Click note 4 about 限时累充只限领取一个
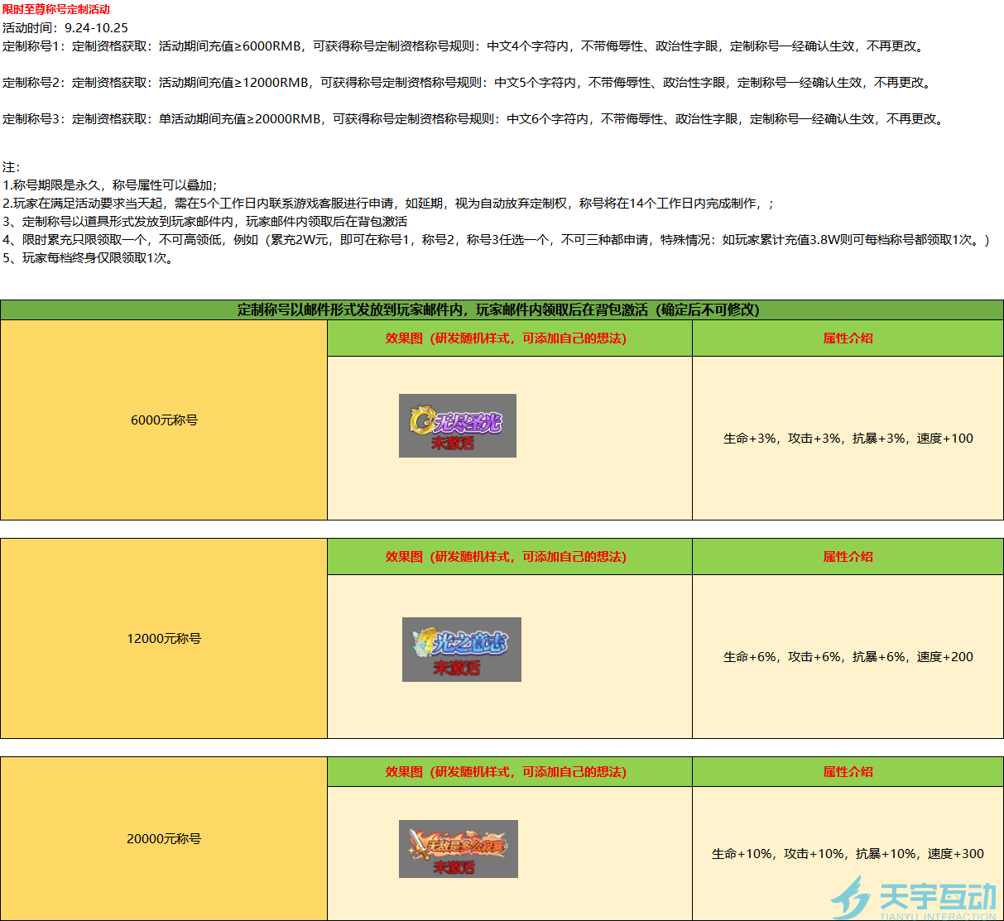 (496, 240)
